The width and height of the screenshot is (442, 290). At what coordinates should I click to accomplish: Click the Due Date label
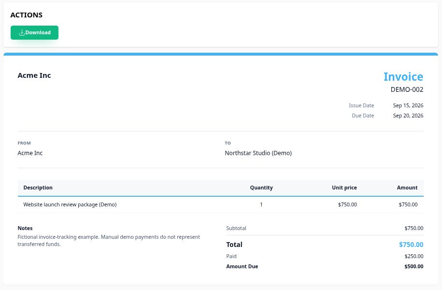point(363,116)
